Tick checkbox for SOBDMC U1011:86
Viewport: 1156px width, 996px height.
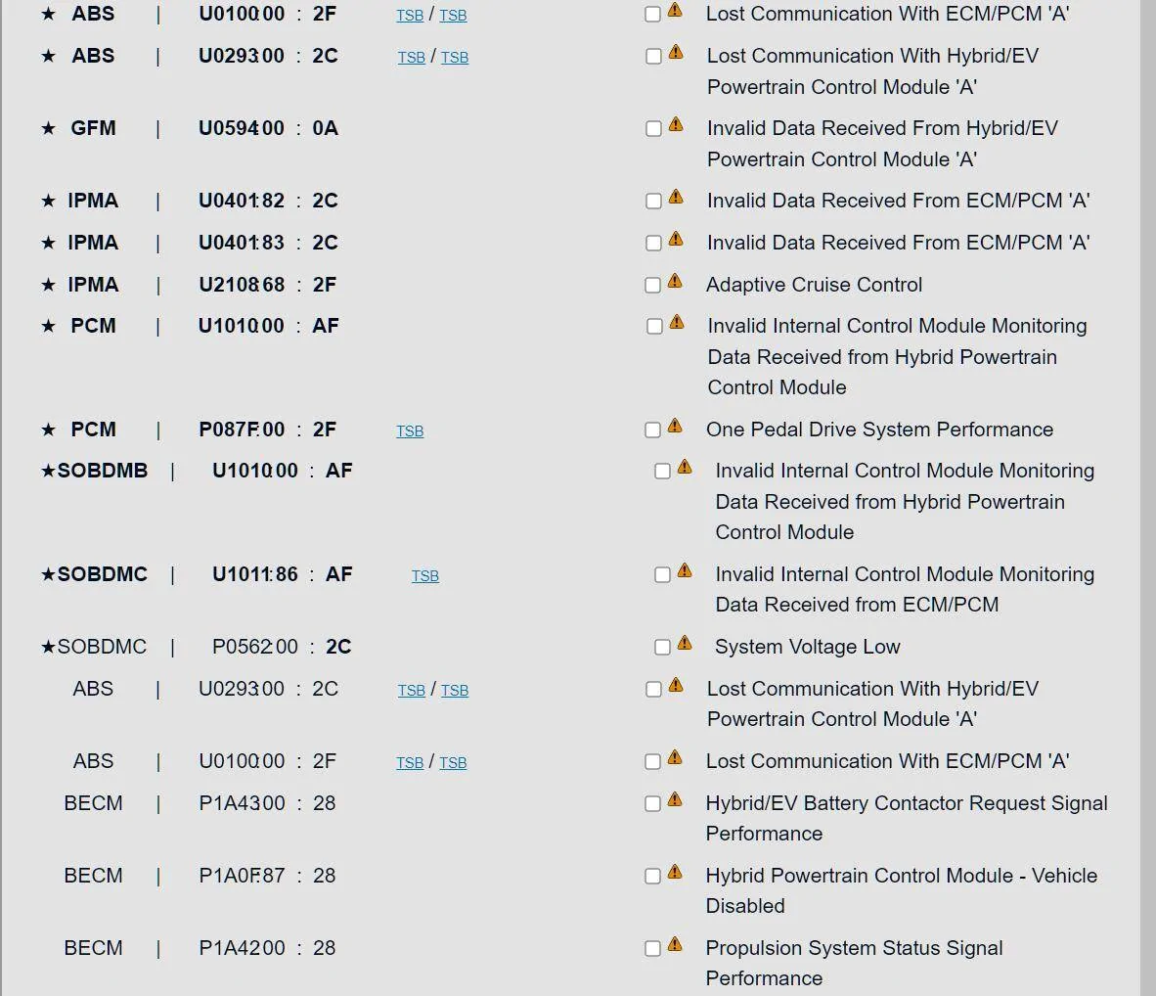(x=662, y=574)
